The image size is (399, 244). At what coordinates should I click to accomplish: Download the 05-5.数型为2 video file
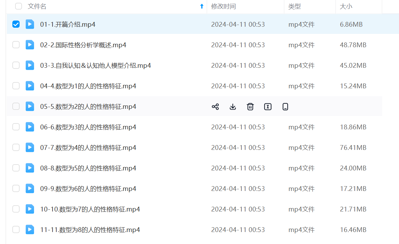[233, 107]
